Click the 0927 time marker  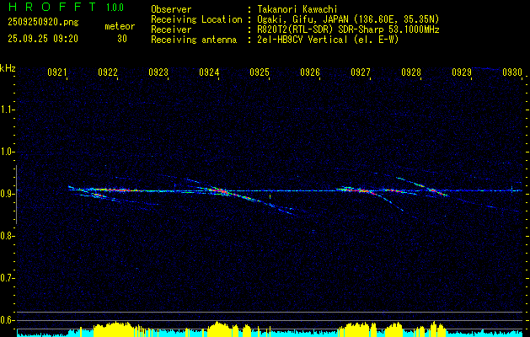point(361,72)
